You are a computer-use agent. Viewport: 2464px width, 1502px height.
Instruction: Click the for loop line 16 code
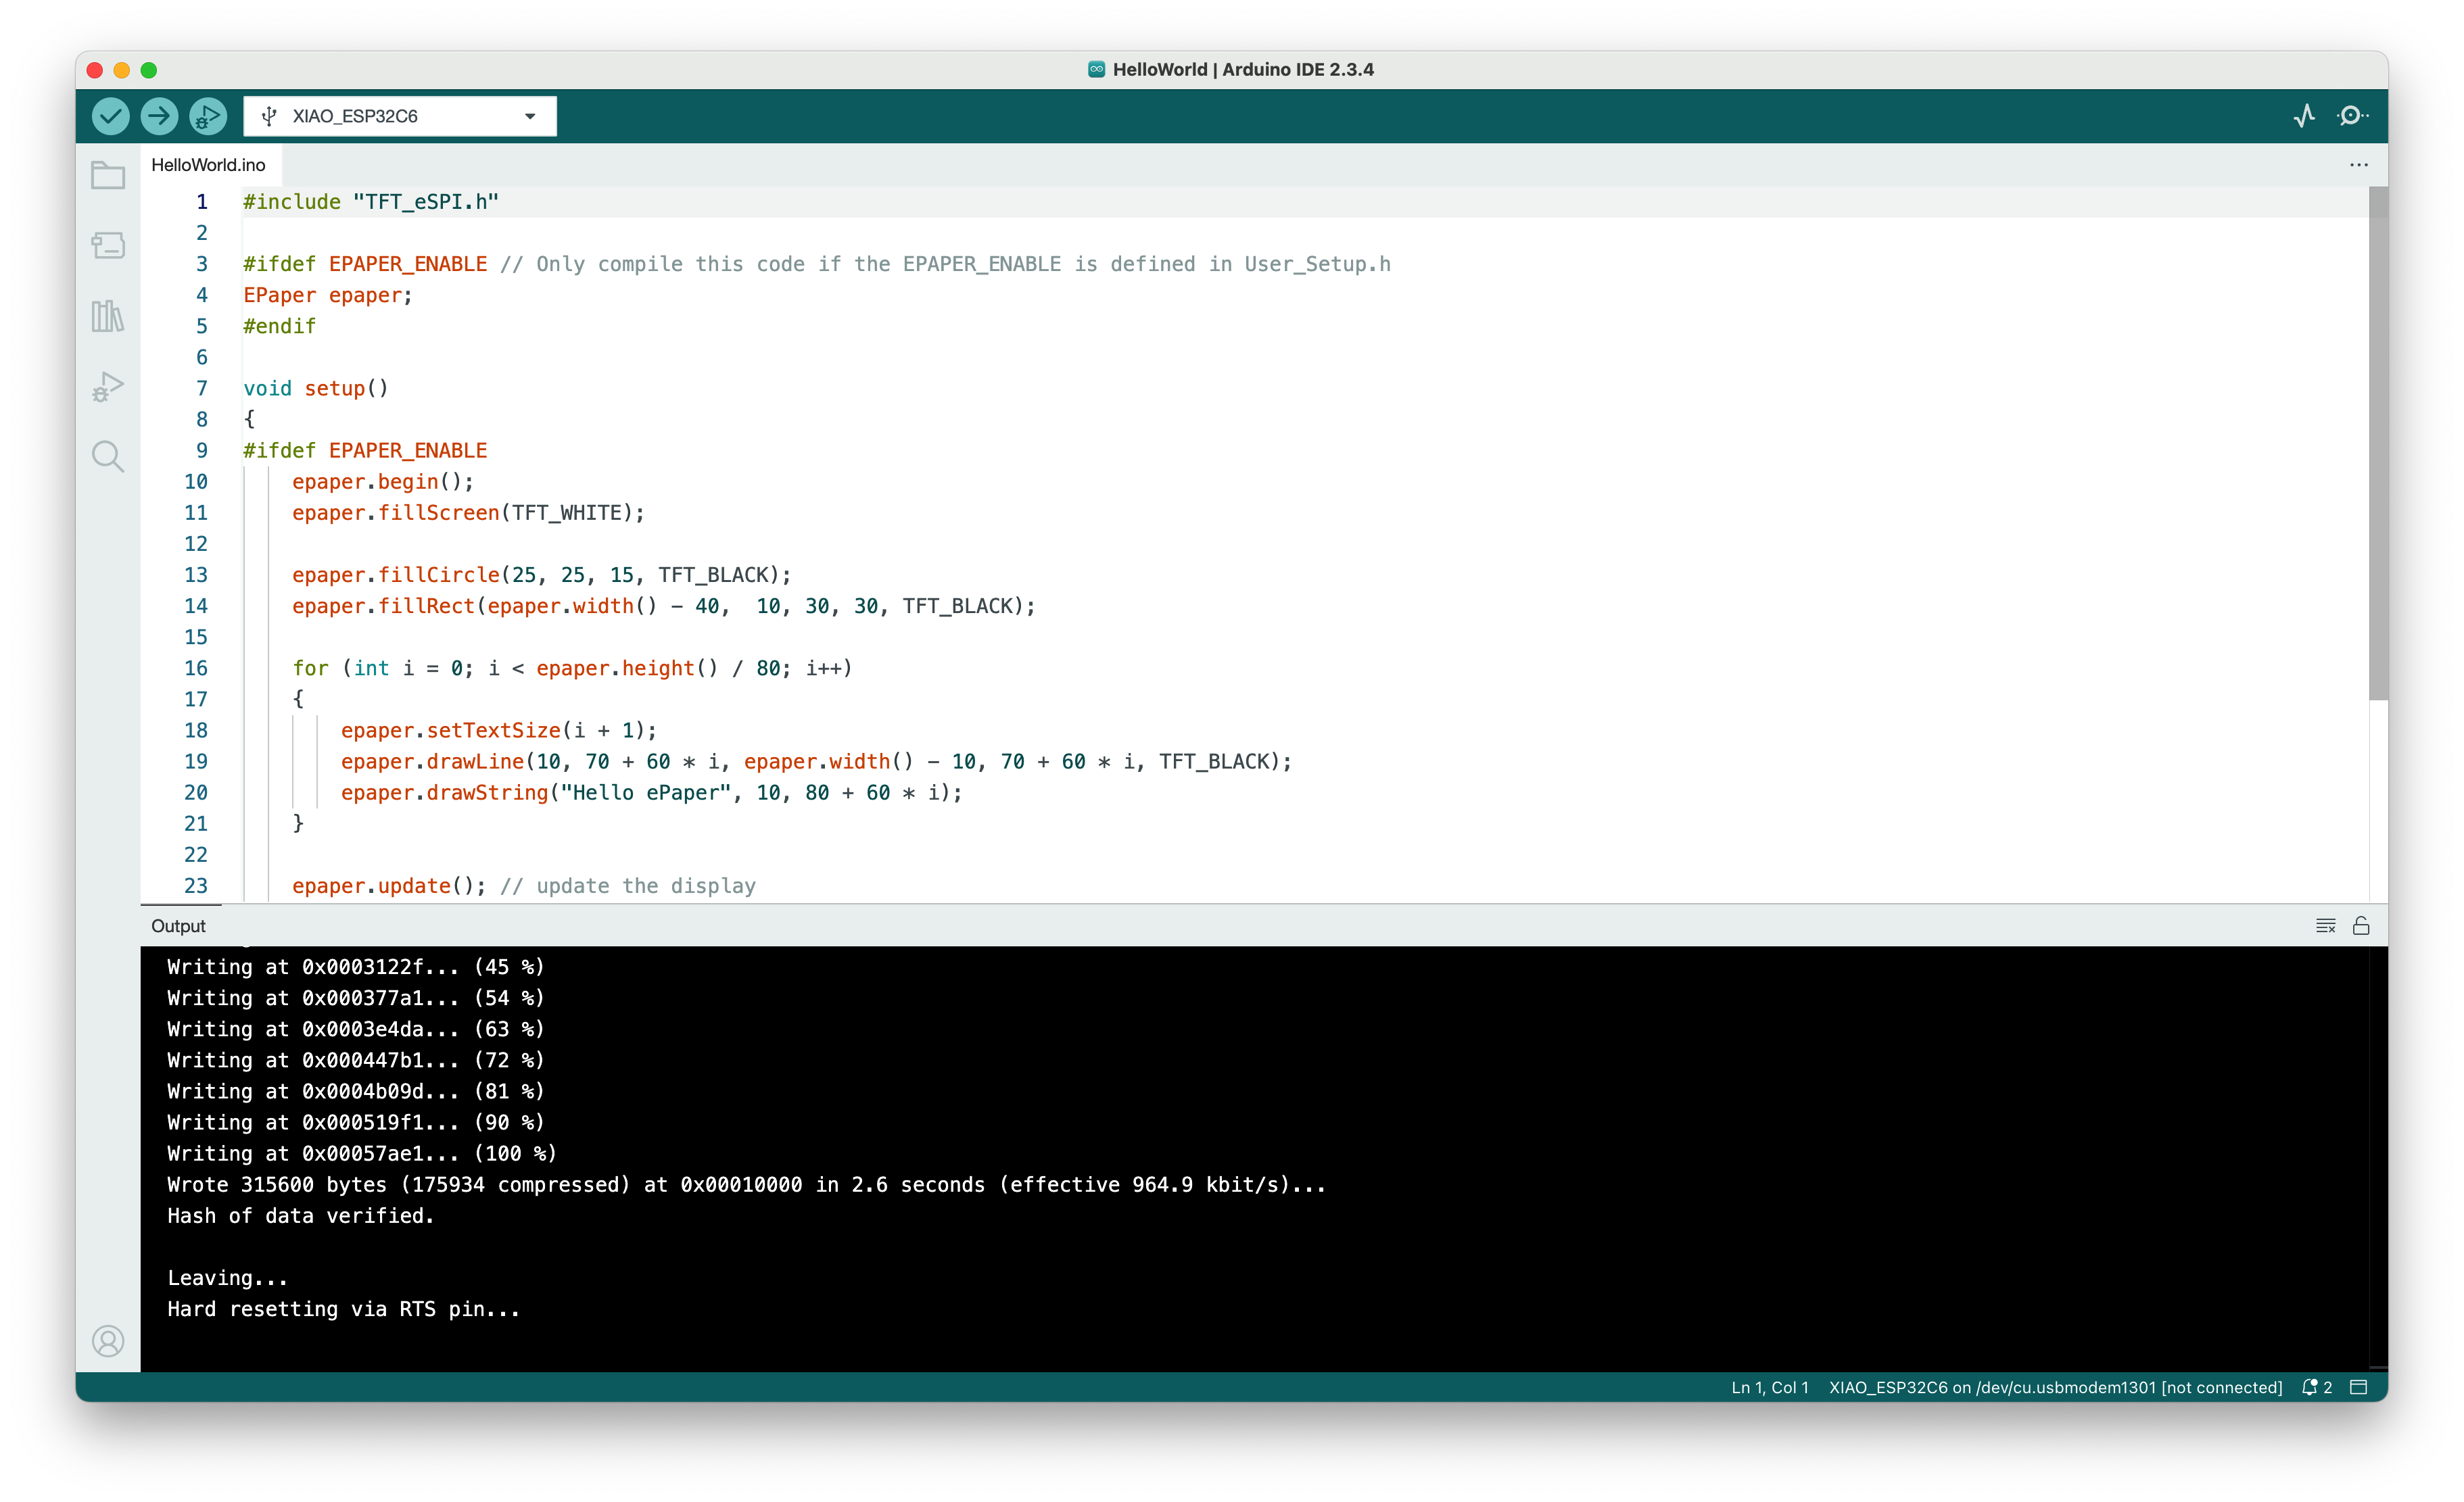pyautogui.click(x=572, y=668)
